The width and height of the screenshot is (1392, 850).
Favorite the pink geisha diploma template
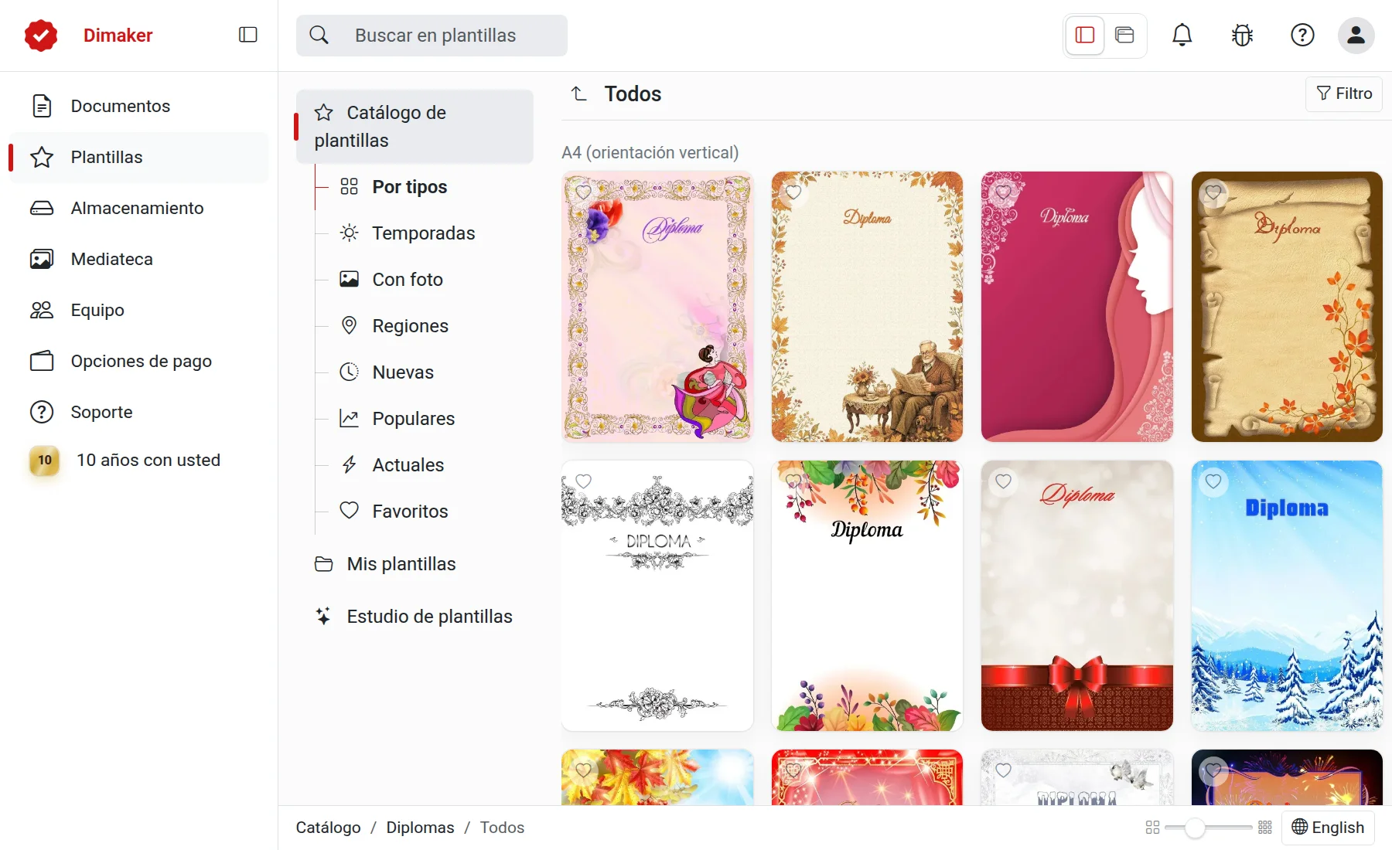tap(584, 192)
